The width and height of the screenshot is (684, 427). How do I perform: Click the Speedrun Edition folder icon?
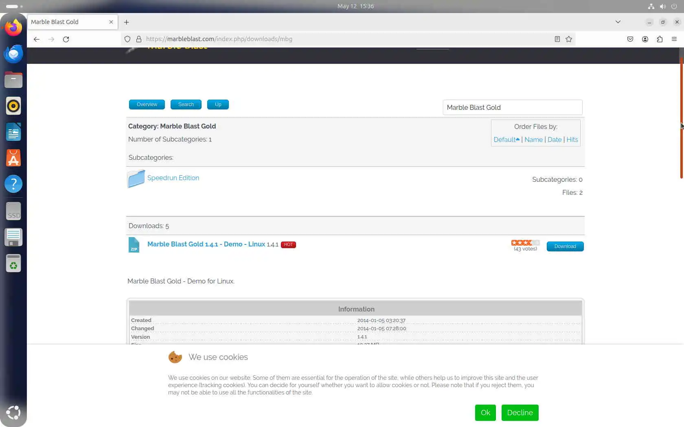[x=136, y=179]
